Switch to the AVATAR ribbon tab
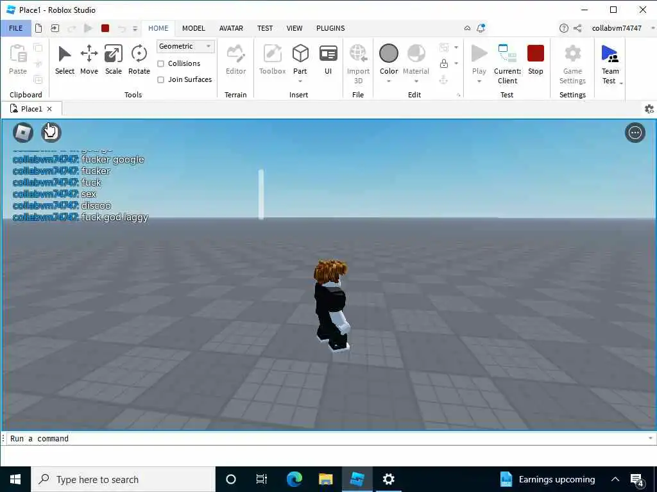 click(x=231, y=28)
